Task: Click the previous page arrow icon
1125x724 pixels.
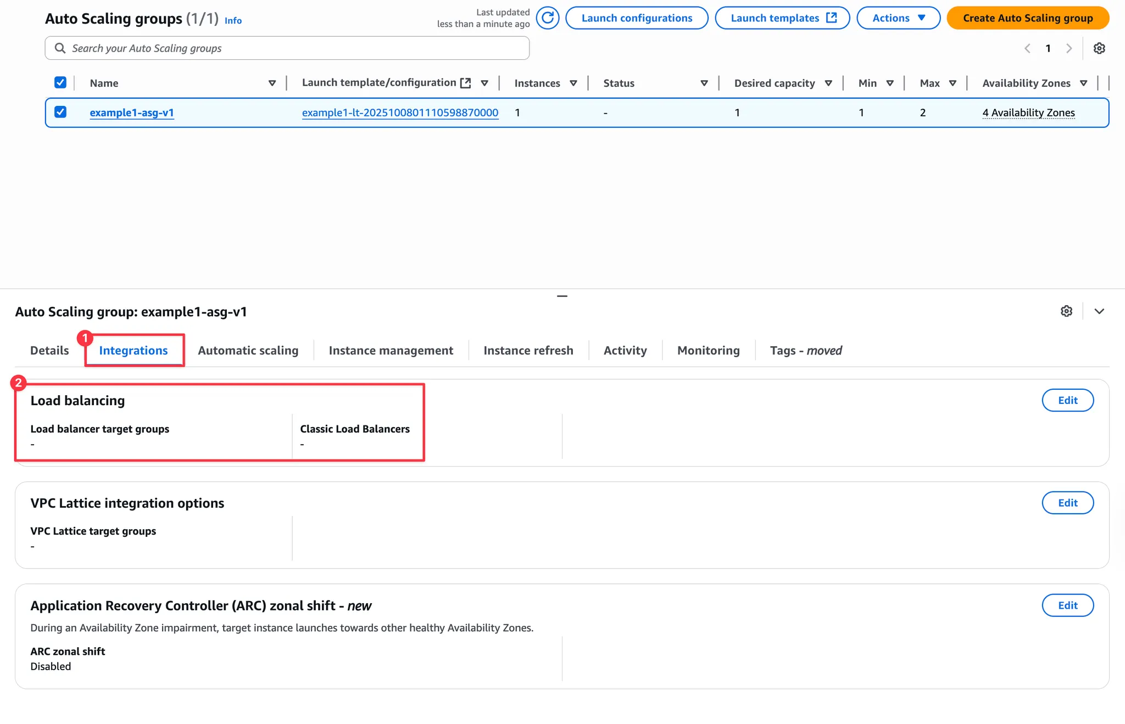Action: (x=1027, y=48)
